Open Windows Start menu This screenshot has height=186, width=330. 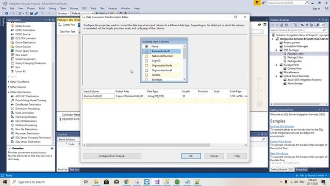point(5,182)
